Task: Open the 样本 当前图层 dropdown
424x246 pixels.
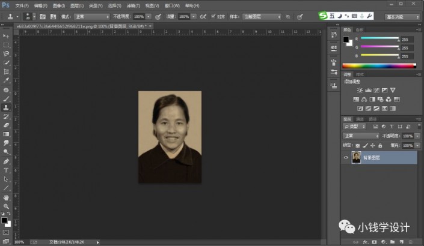Action: coord(262,17)
